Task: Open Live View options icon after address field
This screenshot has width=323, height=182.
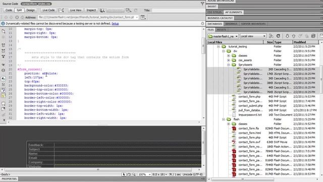Action: pos(143,17)
